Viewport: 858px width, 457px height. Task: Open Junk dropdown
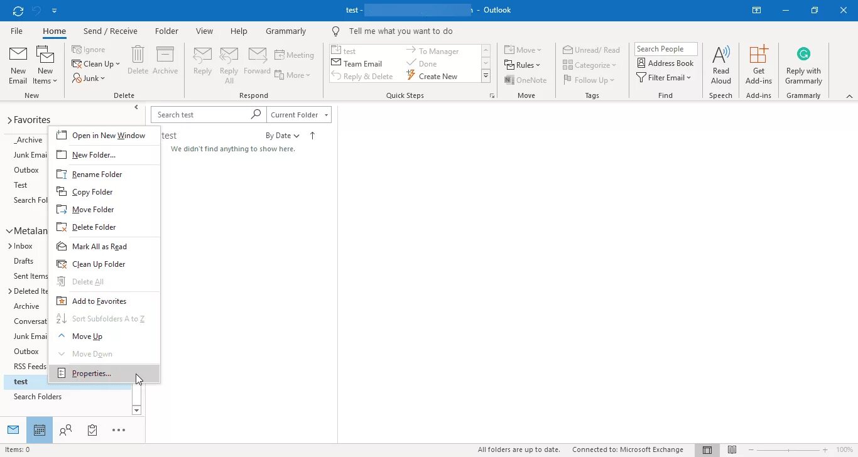click(89, 78)
